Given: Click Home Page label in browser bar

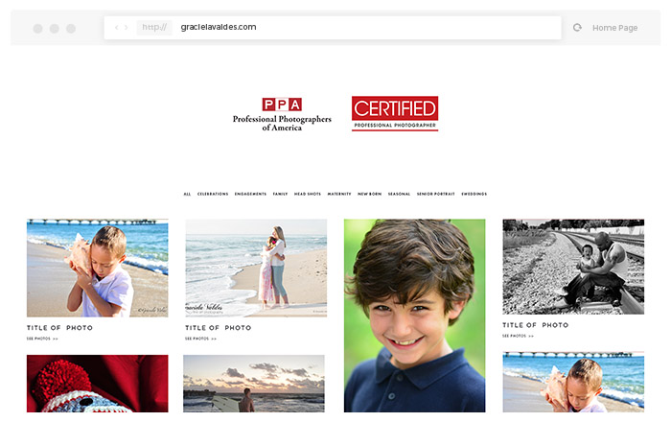Looking at the screenshot, I should (615, 28).
